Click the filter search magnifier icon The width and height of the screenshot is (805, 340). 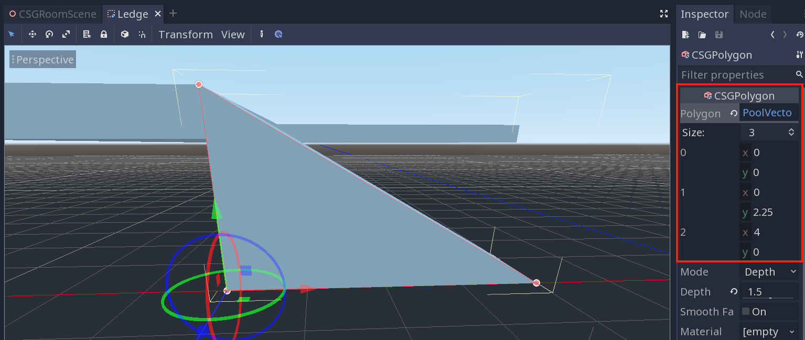click(799, 74)
